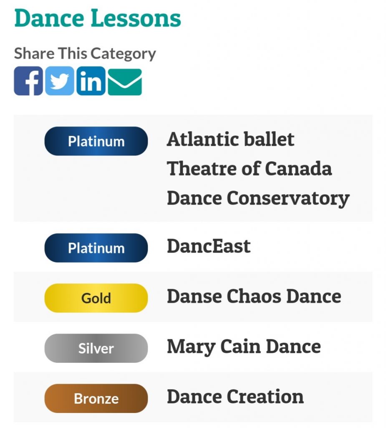Share the category by email envelope icon
The height and width of the screenshot is (428, 386).
pyautogui.click(x=125, y=82)
